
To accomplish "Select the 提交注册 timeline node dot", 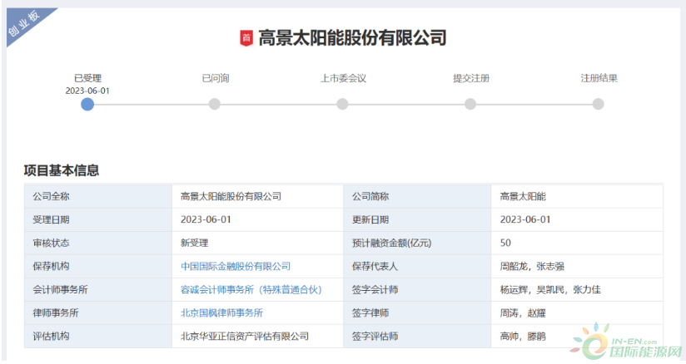I will point(470,104).
